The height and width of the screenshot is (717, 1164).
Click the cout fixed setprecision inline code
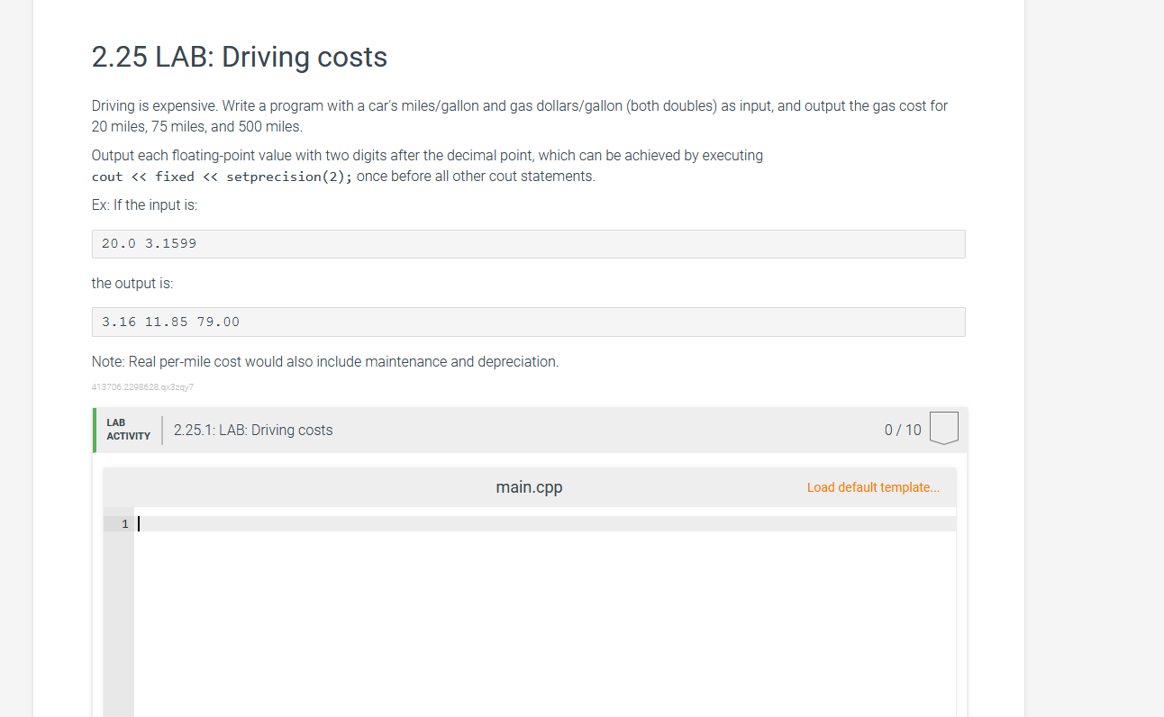[x=221, y=176]
